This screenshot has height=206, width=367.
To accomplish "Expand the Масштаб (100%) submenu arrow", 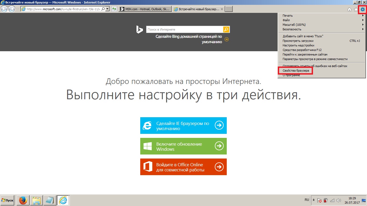I will click(363, 25).
